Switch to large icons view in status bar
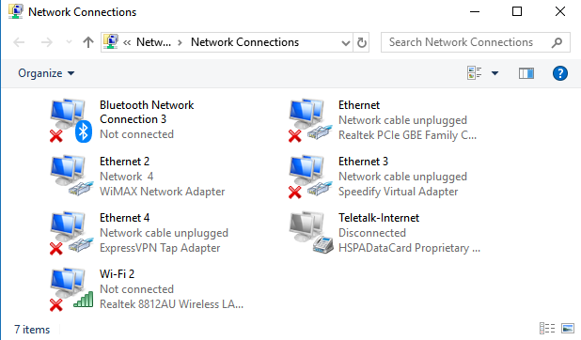This screenshot has height=340, width=581. [x=568, y=328]
